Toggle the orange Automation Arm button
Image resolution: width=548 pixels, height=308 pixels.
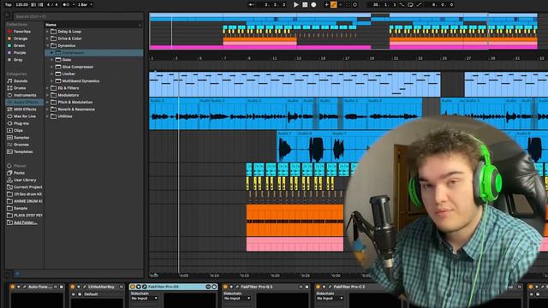point(333,4)
